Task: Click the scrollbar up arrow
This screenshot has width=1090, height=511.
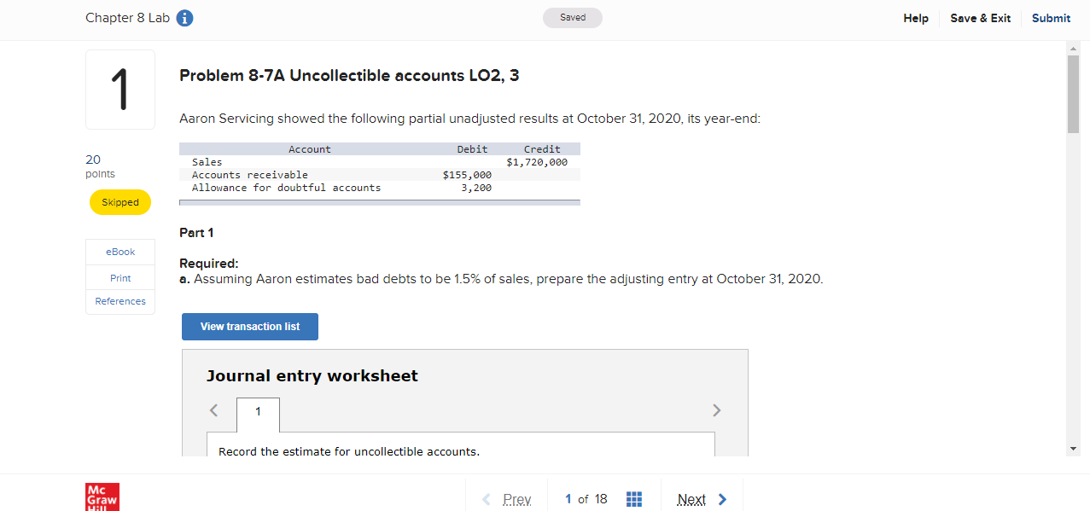Action: (x=1073, y=48)
